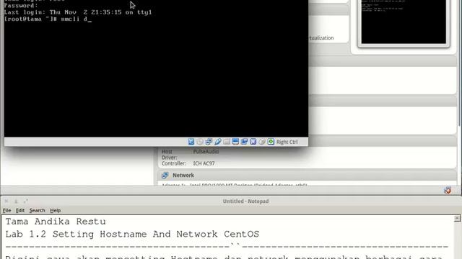Click the green keyboard capture indicator
This screenshot has width=462, height=259.
(271, 142)
